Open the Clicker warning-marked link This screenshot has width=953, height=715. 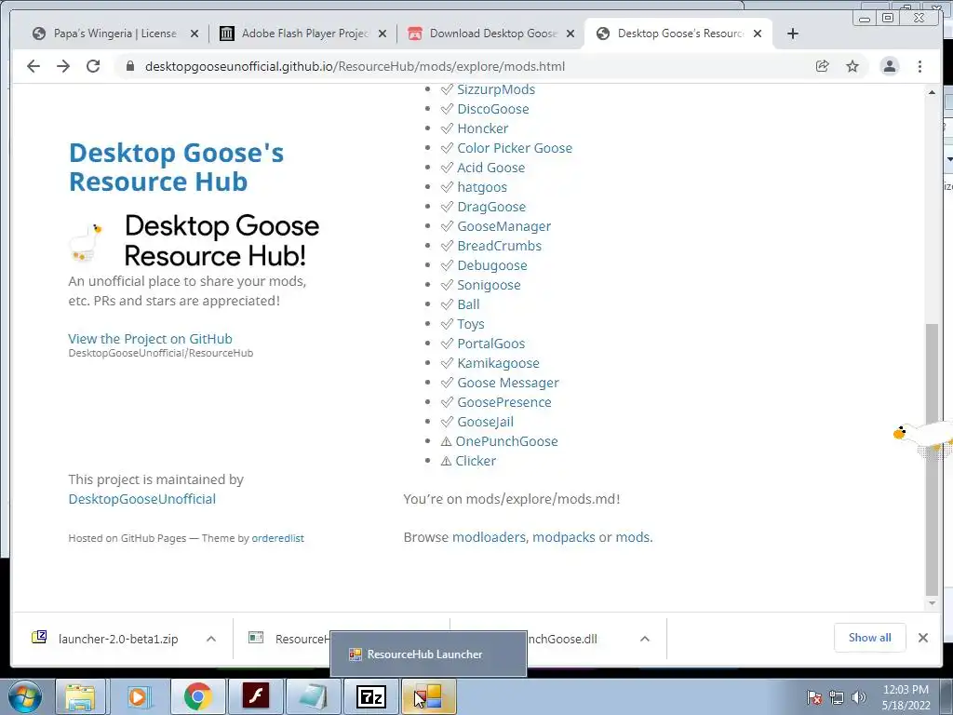pyautogui.click(x=476, y=461)
